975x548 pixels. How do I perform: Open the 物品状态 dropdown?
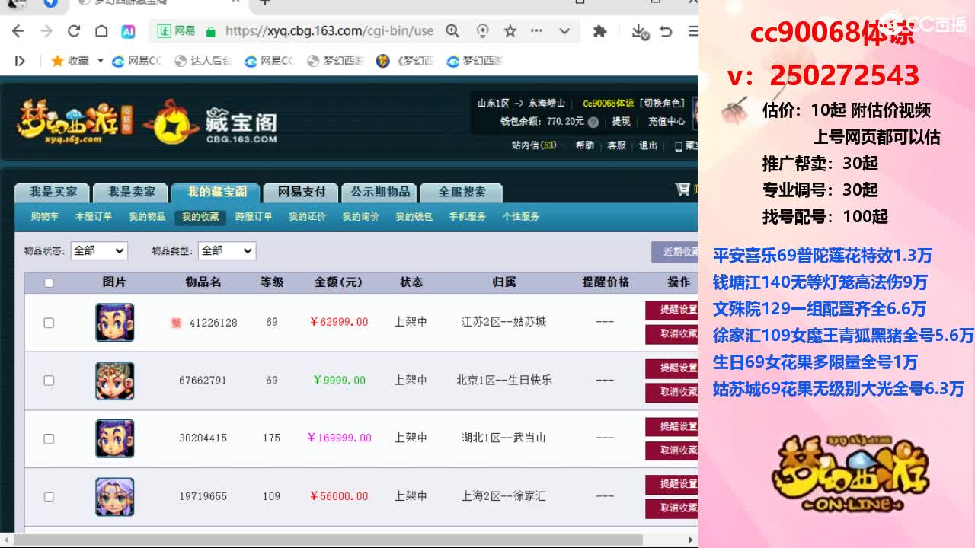click(x=99, y=251)
